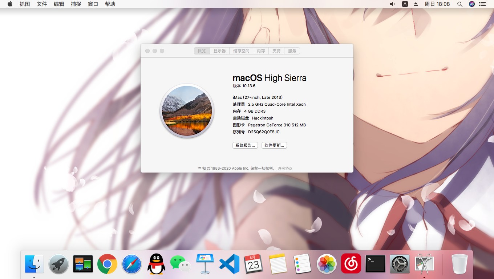This screenshot has height=279, width=494.
Task: Switch to the 支持 tab
Action: pyautogui.click(x=276, y=51)
